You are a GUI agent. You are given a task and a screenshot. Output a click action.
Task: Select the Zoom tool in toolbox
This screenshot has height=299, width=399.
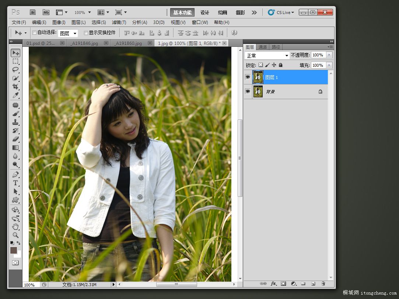pos(15,235)
